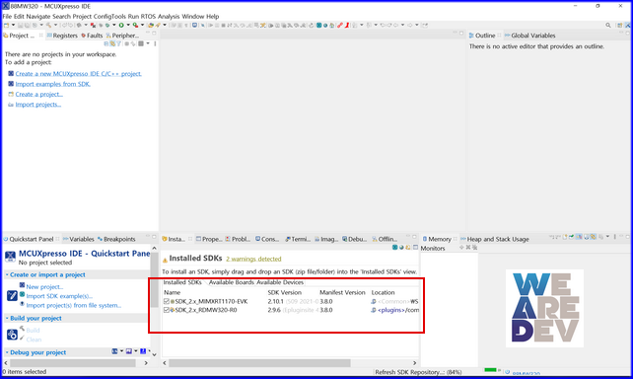Screen dimensions: 633x379
Task: Click the MCUXpresso perspective icon at far right
Action: click(629, 25)
